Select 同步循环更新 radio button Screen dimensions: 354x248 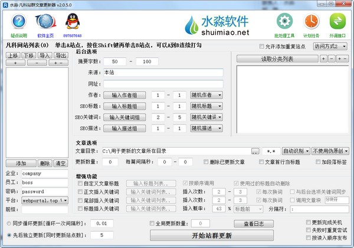[8, 224]
